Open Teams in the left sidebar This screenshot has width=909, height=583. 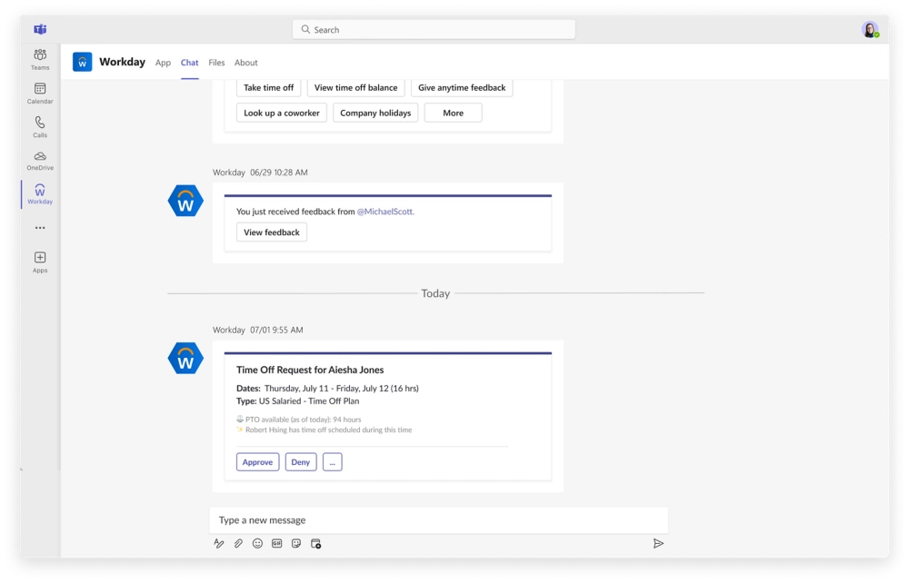(40, 59)
